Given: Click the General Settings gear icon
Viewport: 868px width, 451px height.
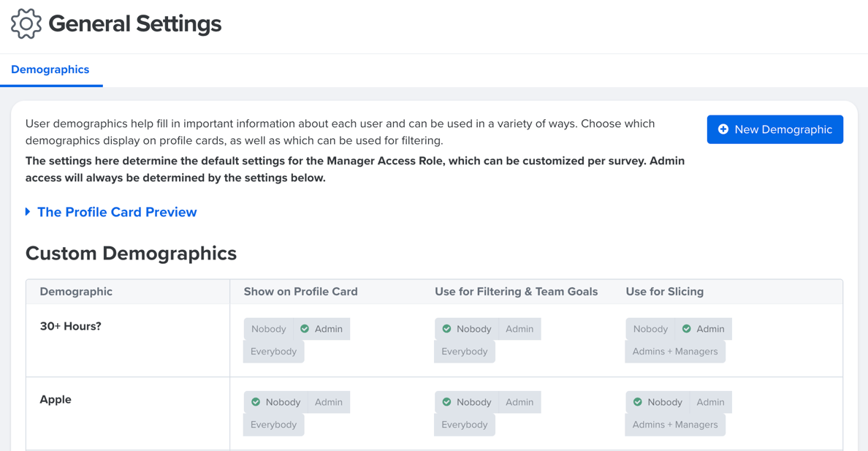Looking at the screenshot, I should (26, 24).
